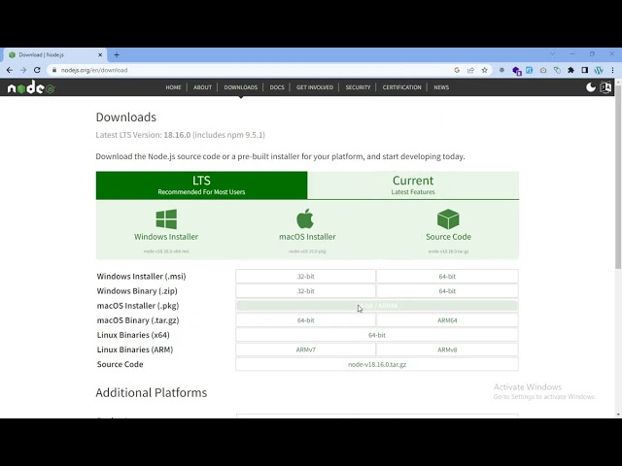Open the SECURITY menu item
The width and height of the screenshot is (622, 466).
tap(358, 87)
